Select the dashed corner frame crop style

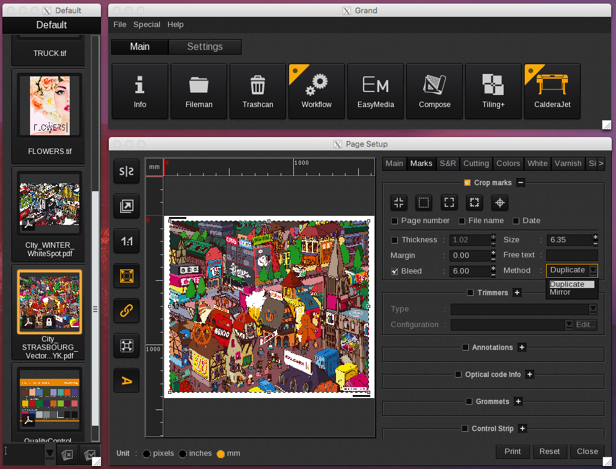474,203
